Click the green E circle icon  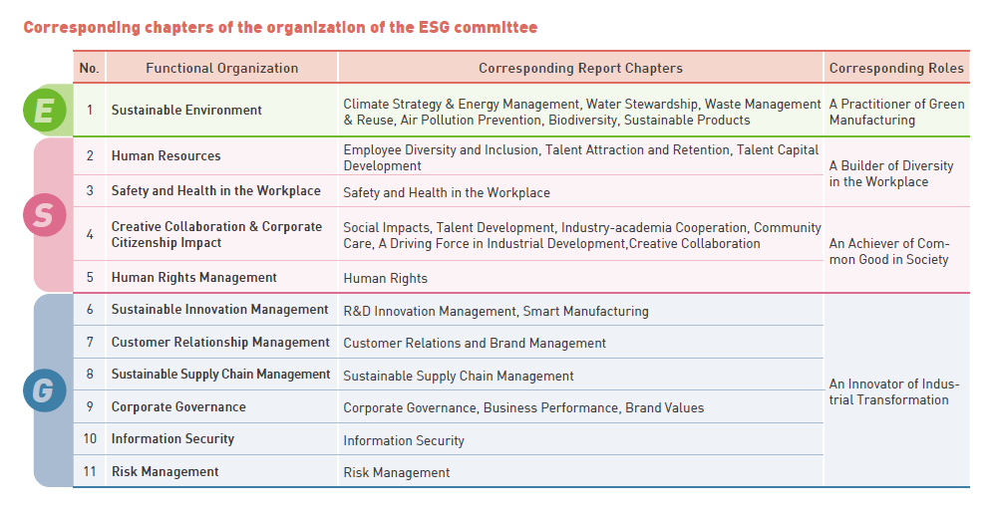click(x=45, y=111)
